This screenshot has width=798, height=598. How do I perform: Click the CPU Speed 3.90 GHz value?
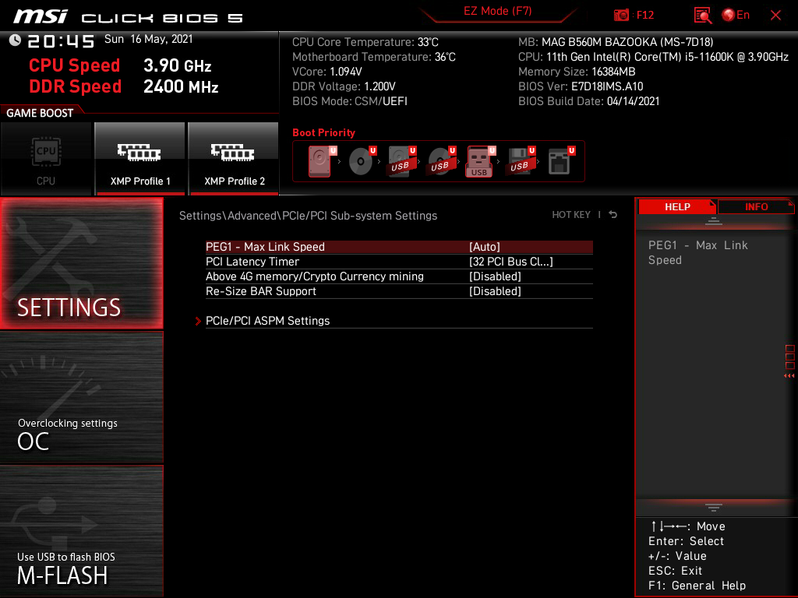coord(177,65)
